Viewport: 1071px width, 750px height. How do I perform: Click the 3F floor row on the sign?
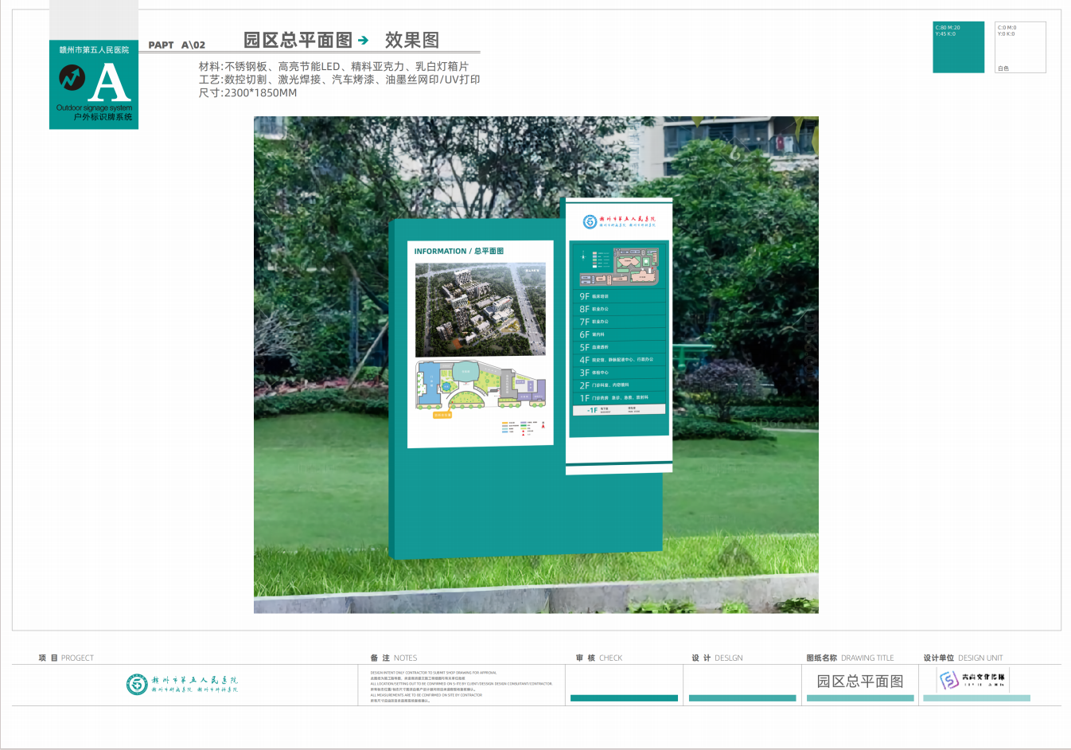[621, 373]
